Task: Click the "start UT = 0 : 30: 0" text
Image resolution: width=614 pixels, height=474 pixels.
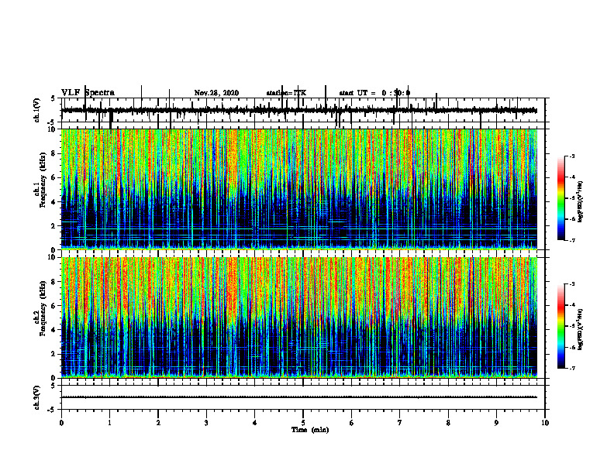Action: pyautogui.click(x=374, y=93)
